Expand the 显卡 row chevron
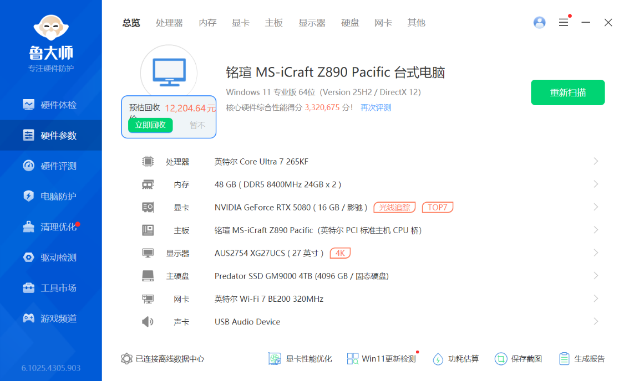Image resolution: width=624 pixels, height=381 pixels. (x=596, y=207)
